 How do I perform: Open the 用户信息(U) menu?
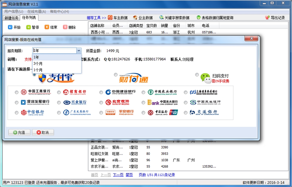coord(14,11)
